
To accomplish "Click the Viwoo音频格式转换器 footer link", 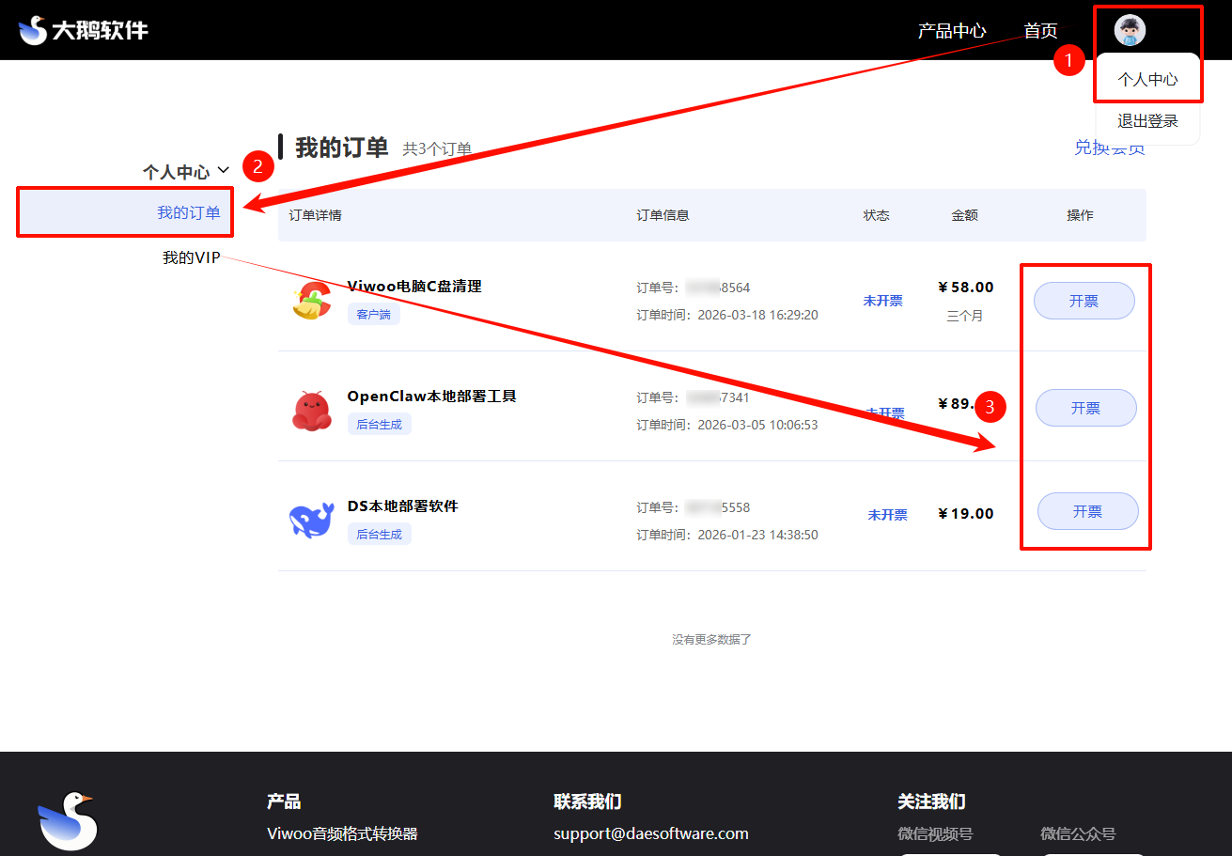I will [x=342, y=833].
